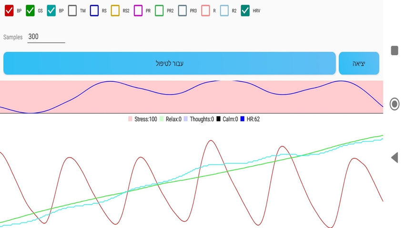Screen dimensions: 406x228
Task: Click the יציאה exit button
Action: pyautogui.click(x=359, y=63)
